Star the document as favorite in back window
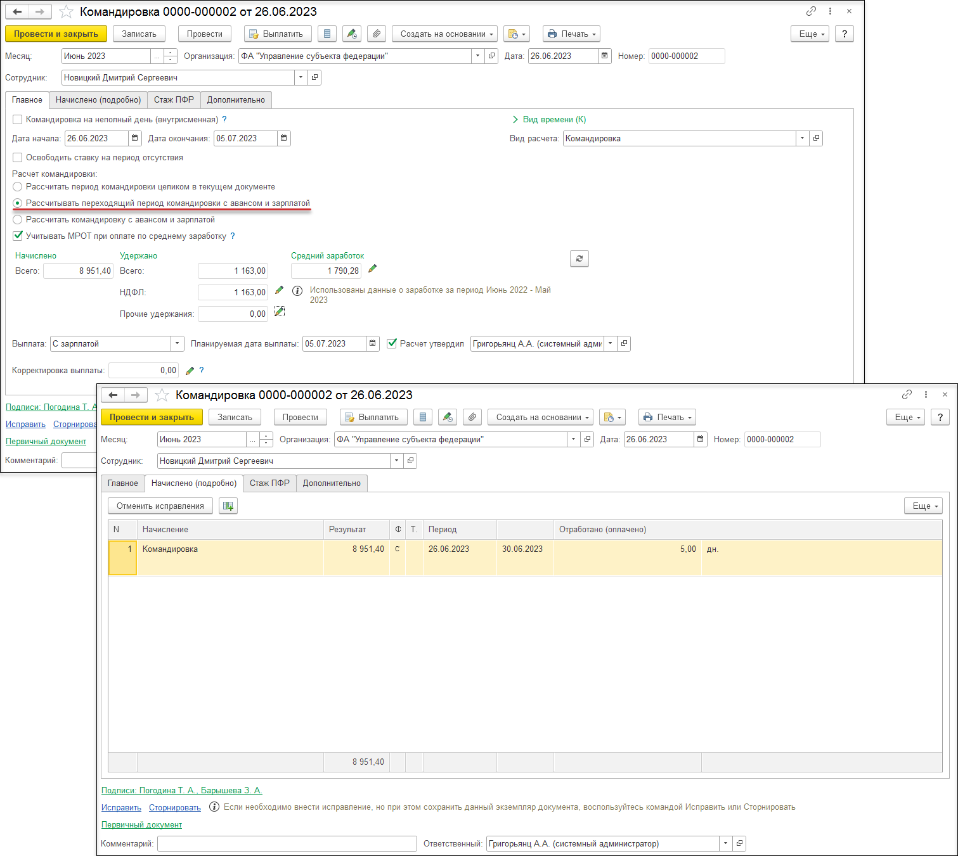 point(66,11)
